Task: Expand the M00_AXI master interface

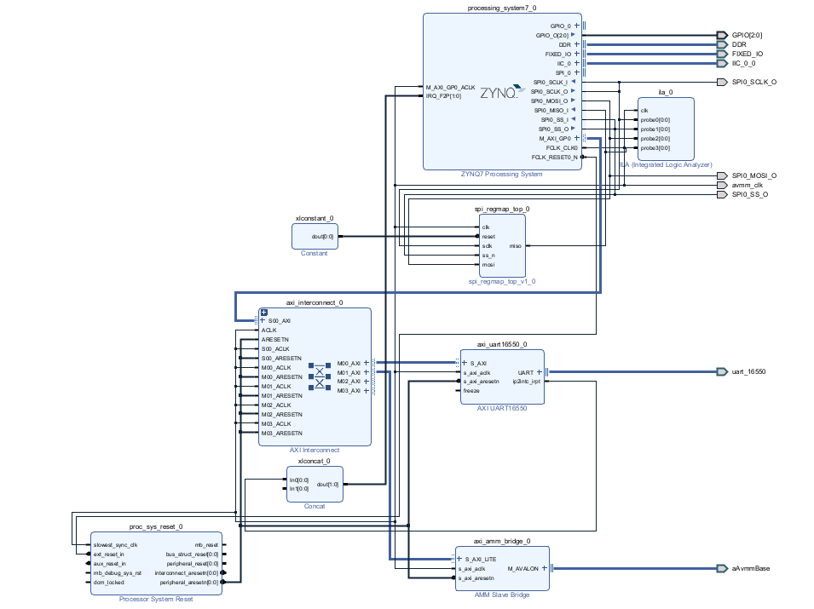Action: tap(367, 363)
